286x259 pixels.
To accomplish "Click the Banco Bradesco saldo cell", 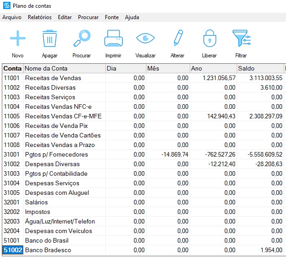I will [x=259, y=250].
